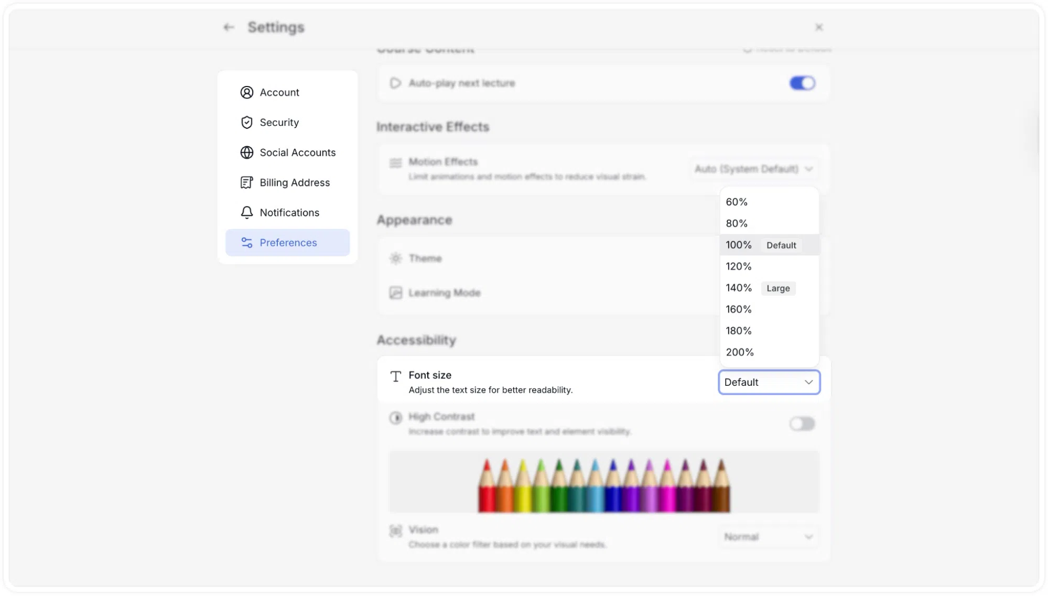1048x596 pixels.
Task: Click the Vision scan icon
Action: pyautogui.click(x=396, y=531)
